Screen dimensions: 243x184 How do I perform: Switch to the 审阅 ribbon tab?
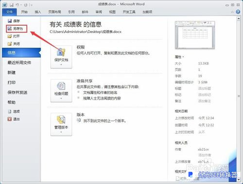[x=99, y=12]
